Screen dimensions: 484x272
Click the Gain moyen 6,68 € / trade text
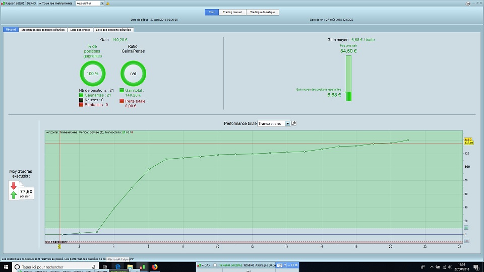[351, 40]
